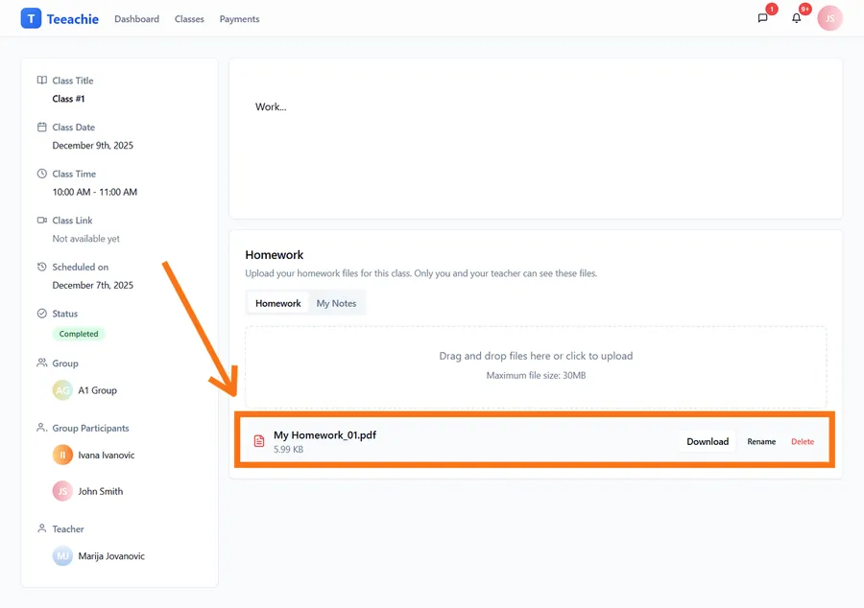The width and height of the screenshot is (864, 608).
Task: Switch to the My Notes tab
Action: [336, 303]
